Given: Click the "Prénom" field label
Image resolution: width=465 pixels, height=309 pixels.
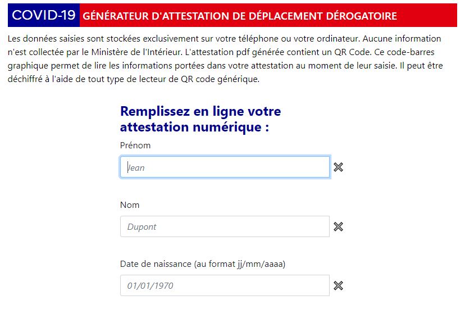Looking at the screenshot, I should coord(135,146).
